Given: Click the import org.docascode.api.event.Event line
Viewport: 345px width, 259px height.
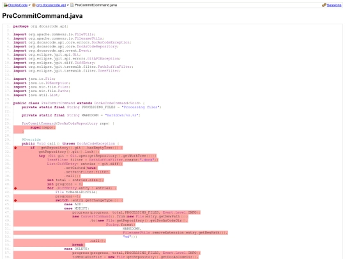Looking at the screenshot, I should pyautogui.click(x=52, y=51).
